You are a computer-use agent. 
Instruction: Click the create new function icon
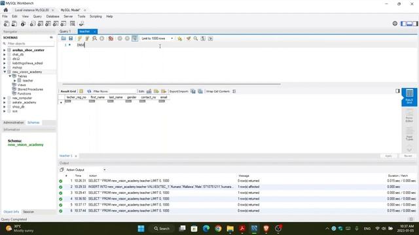64,23
